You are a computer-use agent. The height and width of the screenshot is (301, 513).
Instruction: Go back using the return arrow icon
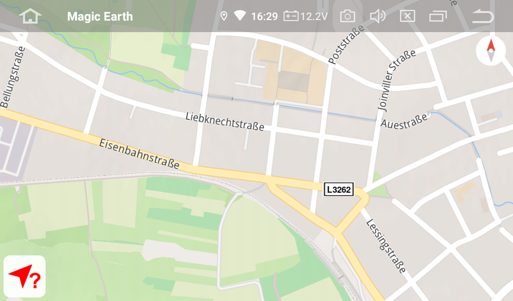(483, 16)
